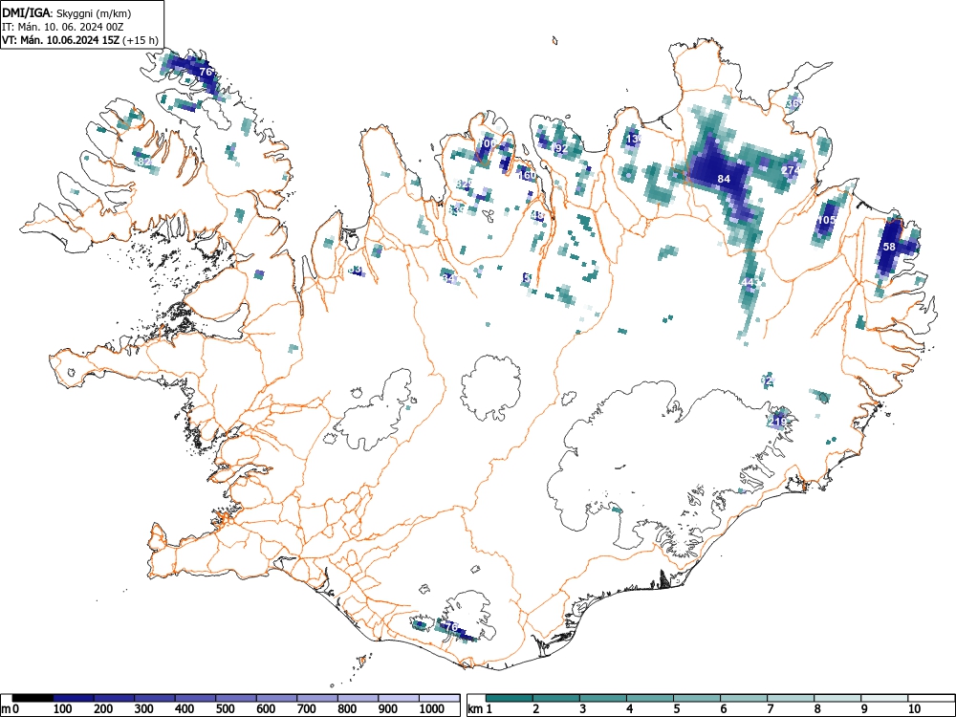Image resolution: width=956 pixels, height=717 pixels.
Task: Click the '341' visibility value on the map
Action: click(450, 278)
